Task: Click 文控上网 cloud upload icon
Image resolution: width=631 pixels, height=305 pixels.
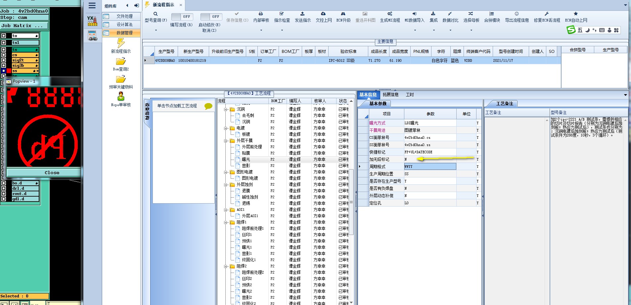Action: pos(323,14)
